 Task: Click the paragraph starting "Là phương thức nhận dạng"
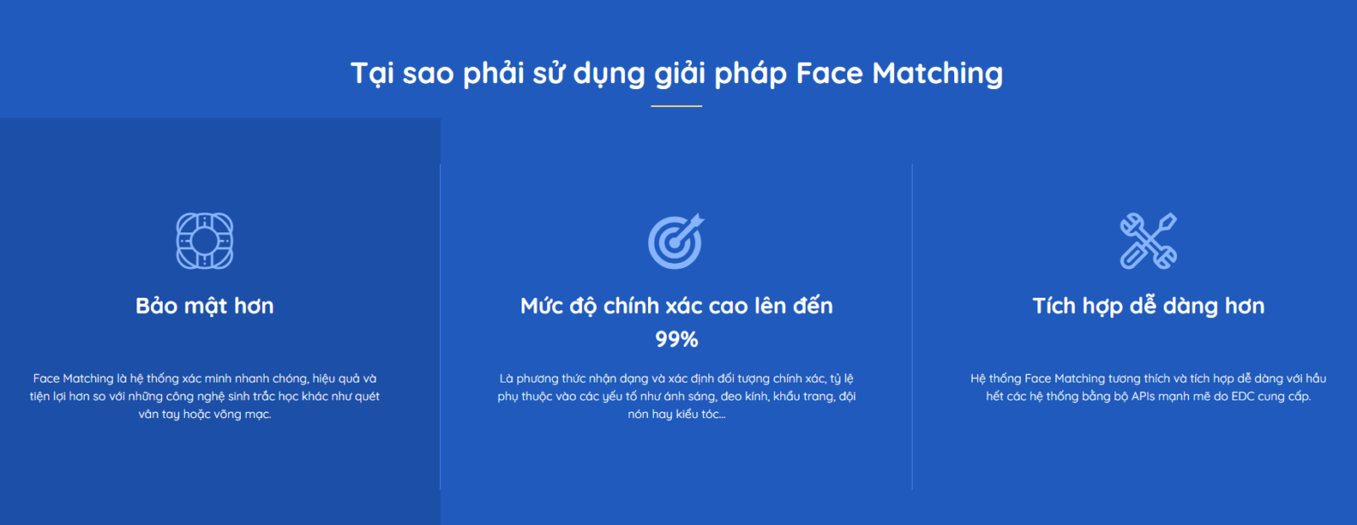[x=676, y=396]
